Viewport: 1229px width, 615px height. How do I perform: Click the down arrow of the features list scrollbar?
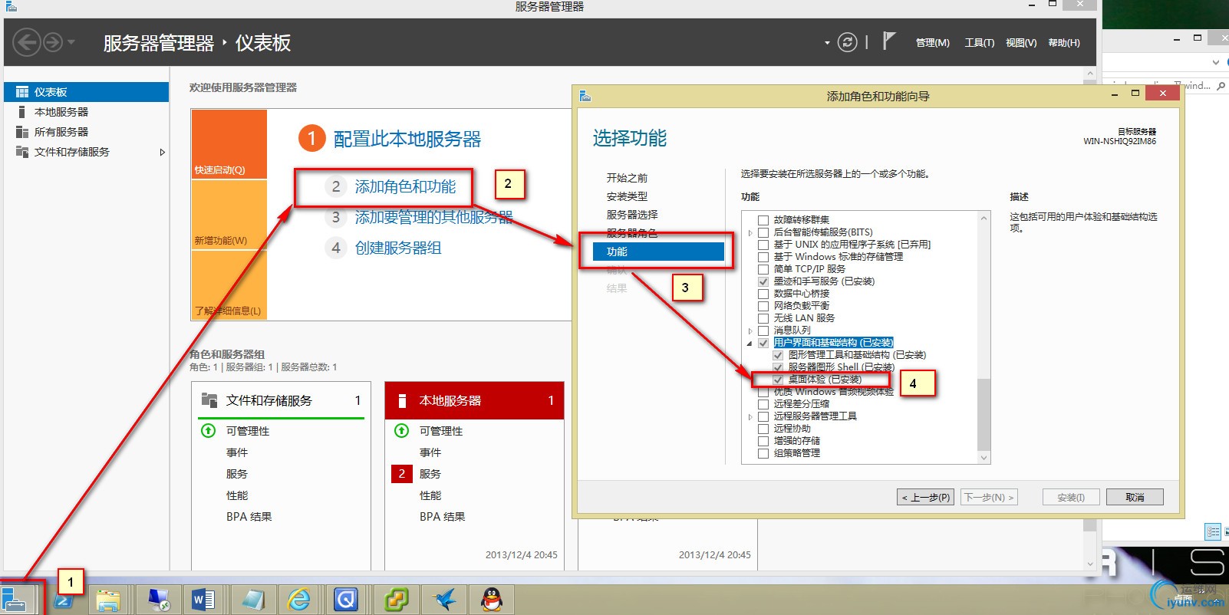984,458
